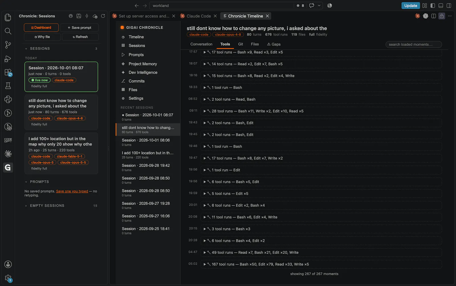
Task: Collapse the PROMPTS section
Action: click(x=61, y=182)
